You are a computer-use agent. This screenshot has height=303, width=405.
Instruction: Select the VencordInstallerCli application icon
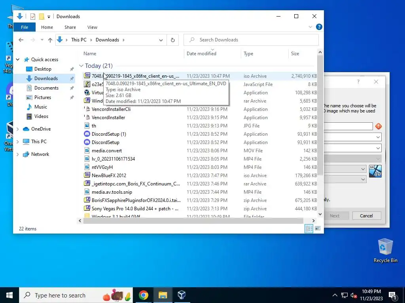(87, 109)
